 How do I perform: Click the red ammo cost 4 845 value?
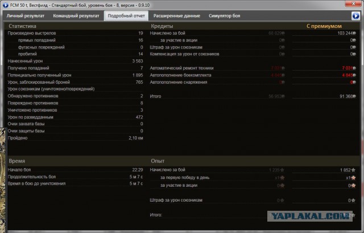click(349, 75)
